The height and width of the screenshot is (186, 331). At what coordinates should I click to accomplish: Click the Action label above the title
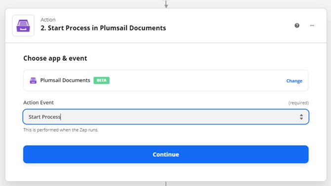[48, 20]
